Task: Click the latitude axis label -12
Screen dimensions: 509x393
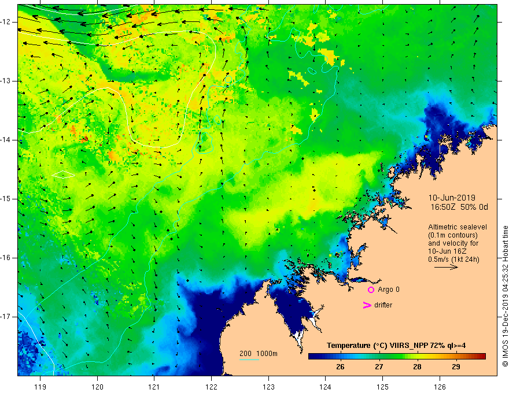Action: pyautogui.click(x=6, y=22)
